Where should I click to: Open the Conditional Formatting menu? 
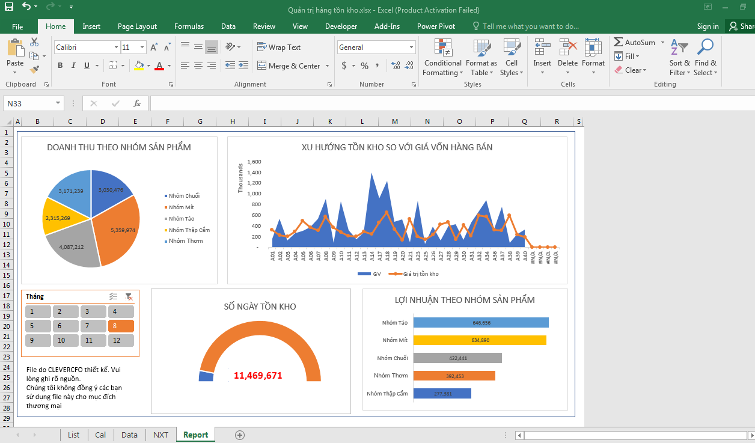443,57
